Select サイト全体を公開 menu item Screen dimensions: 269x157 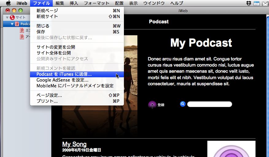click(77, 53)
